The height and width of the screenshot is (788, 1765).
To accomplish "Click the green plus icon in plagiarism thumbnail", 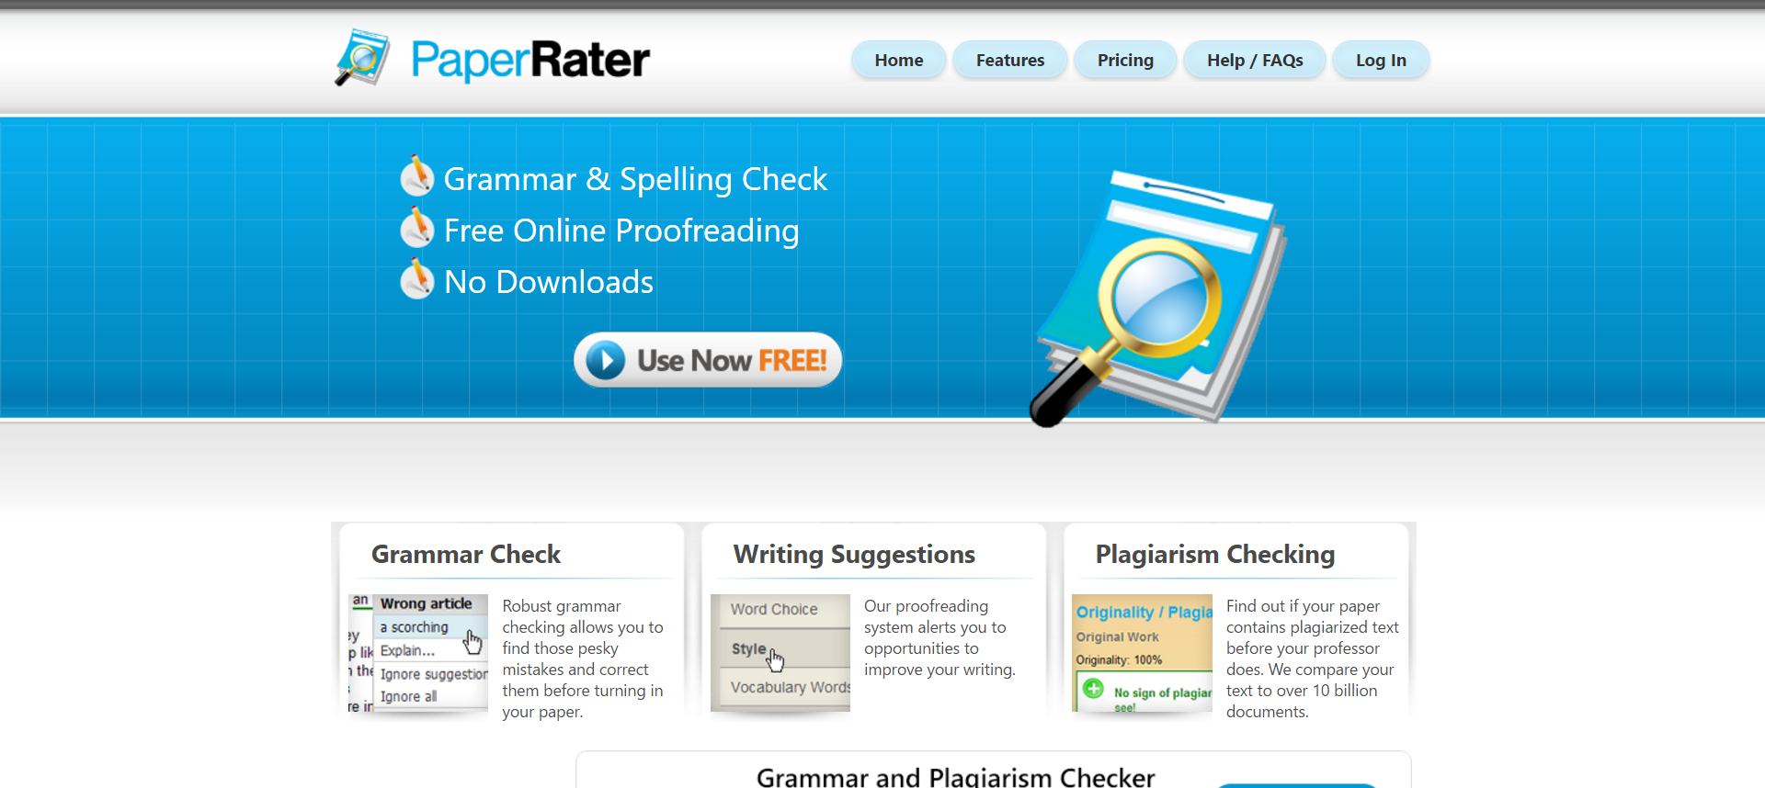I will click(x=1093, y=688).
